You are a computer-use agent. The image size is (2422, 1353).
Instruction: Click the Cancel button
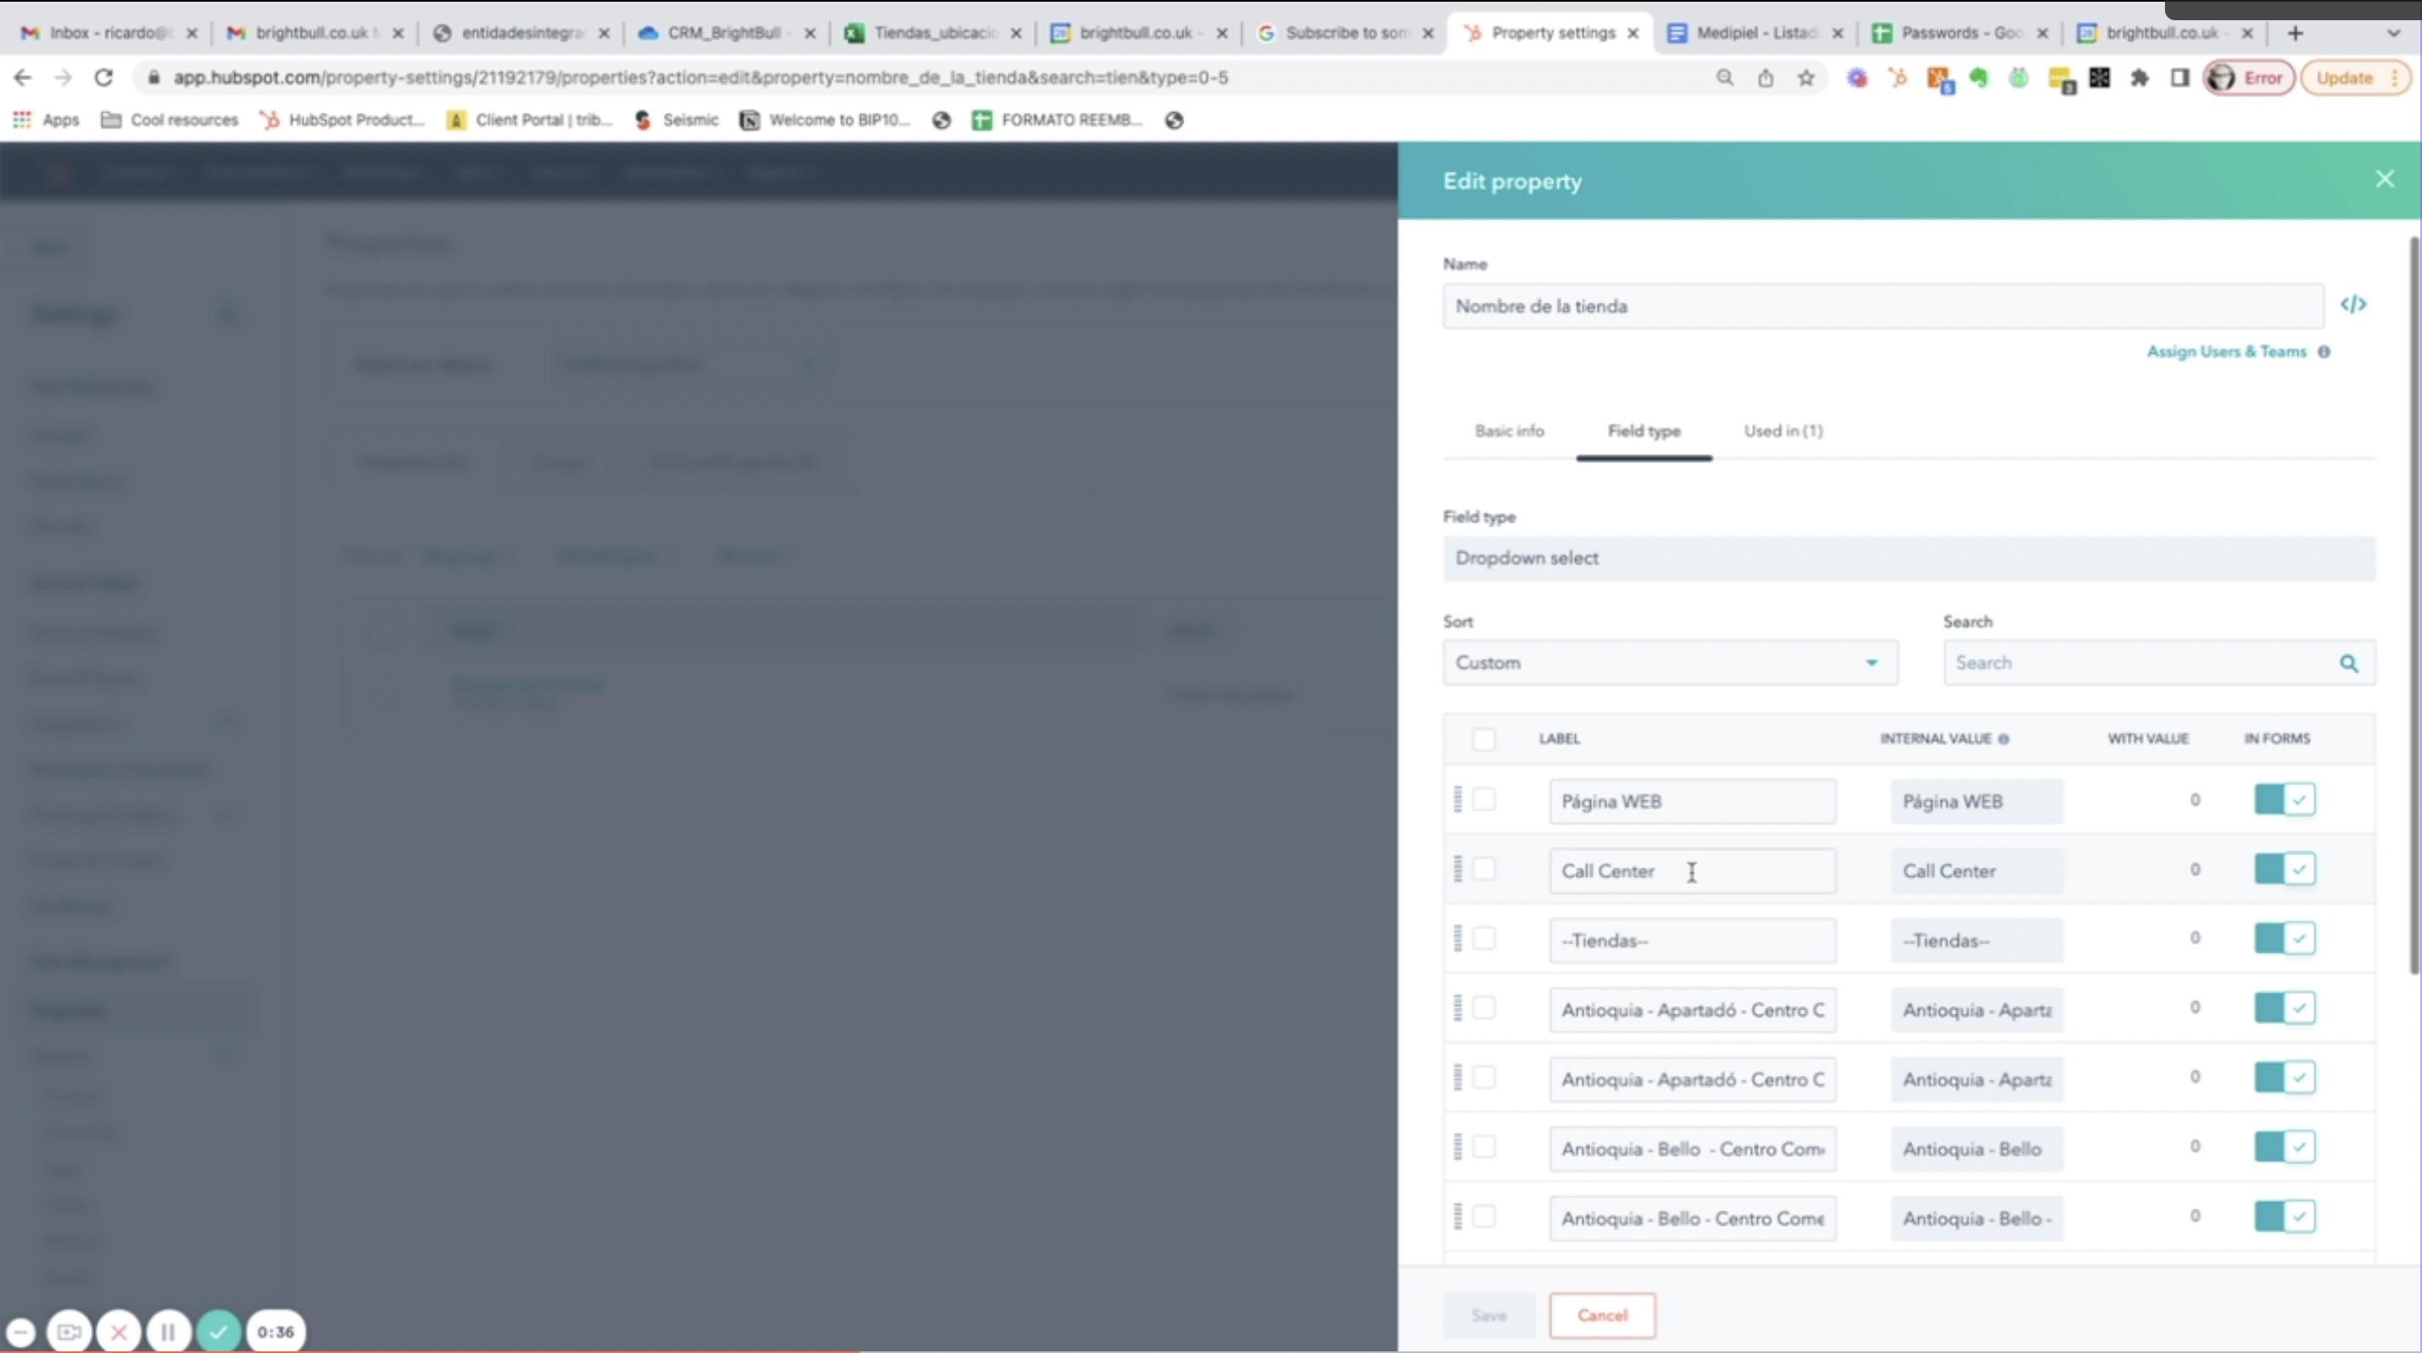coord(1602,1315)
